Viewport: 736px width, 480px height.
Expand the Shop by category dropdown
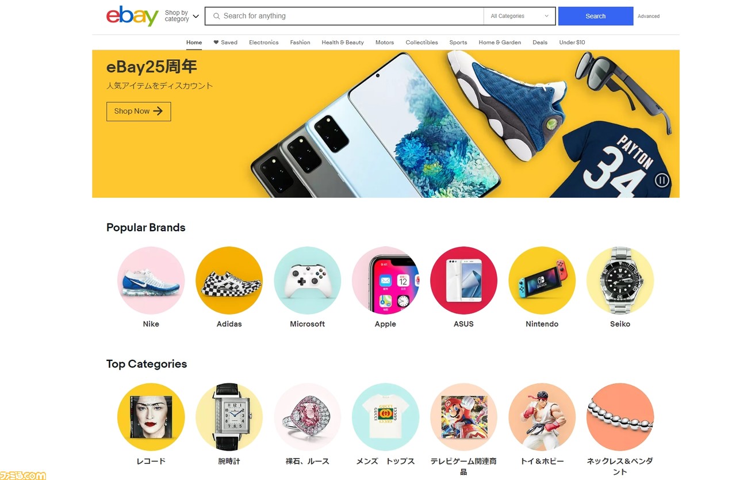pyautogui.click(x=182, y=16)
